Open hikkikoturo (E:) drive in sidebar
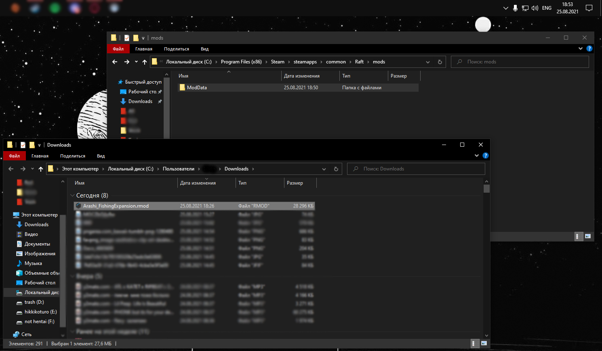 (40, 312)
